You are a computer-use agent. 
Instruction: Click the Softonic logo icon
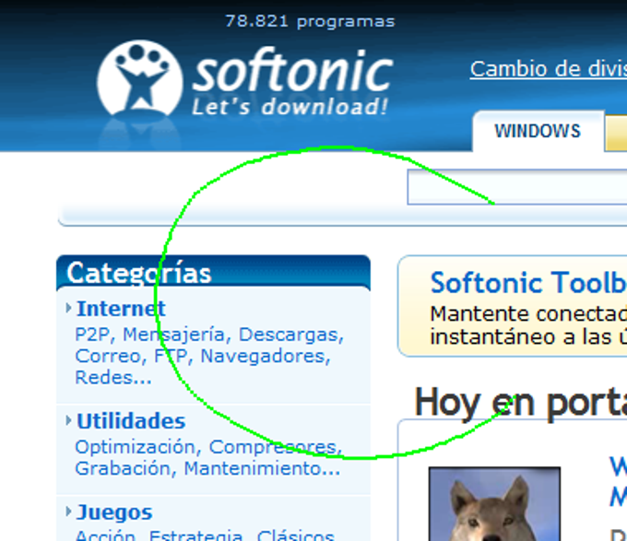(x=140, y=78)
